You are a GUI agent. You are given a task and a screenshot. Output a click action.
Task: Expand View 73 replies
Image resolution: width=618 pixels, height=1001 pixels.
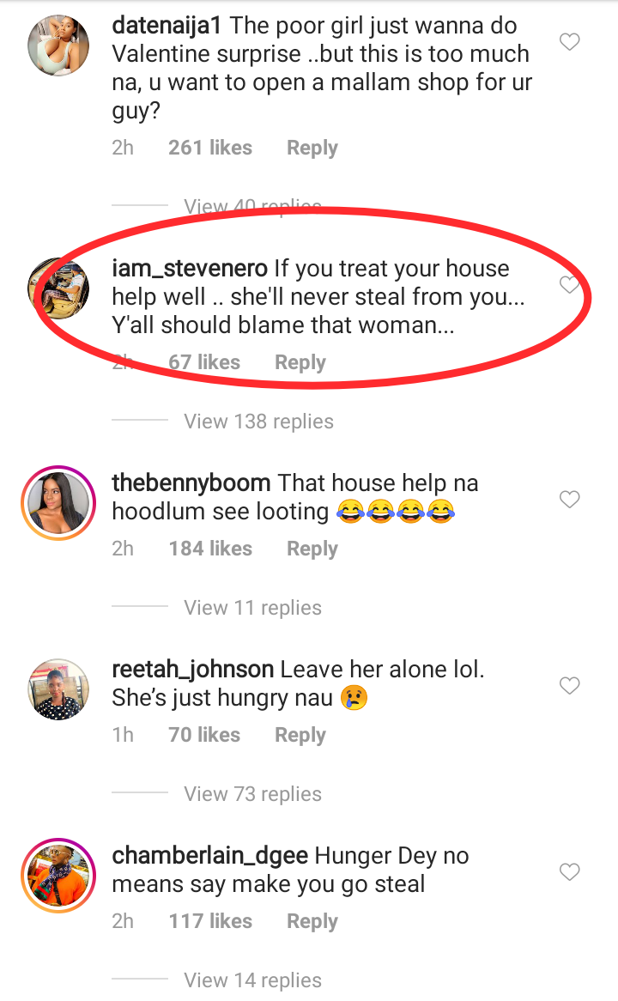tap(253, 794)
